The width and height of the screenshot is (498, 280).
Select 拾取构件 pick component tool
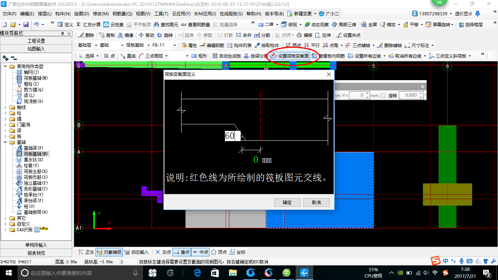click(x=266, y=46)
